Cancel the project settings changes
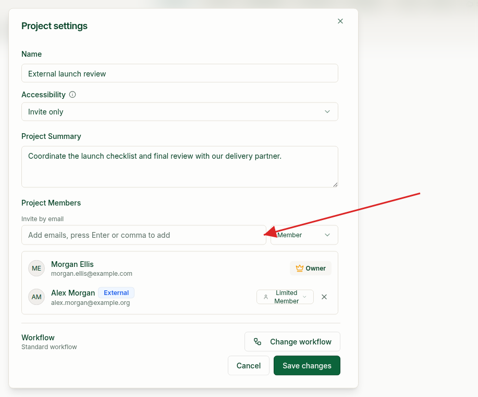 pos(249,365)
